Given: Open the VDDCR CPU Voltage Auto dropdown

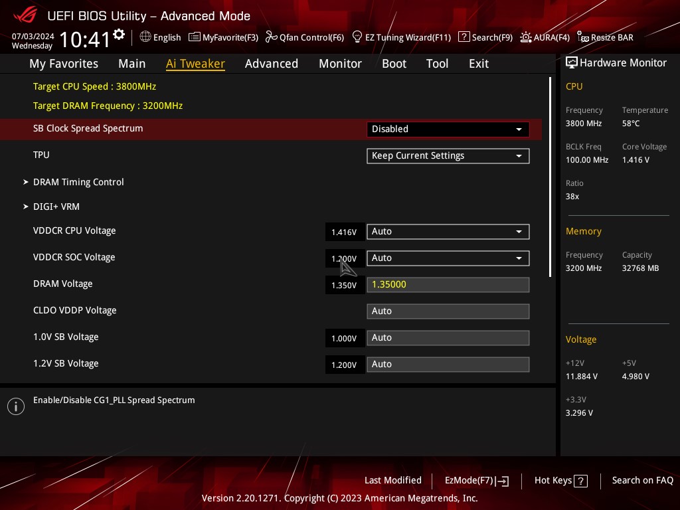Looking at the screenshot, I should (448, 232).
